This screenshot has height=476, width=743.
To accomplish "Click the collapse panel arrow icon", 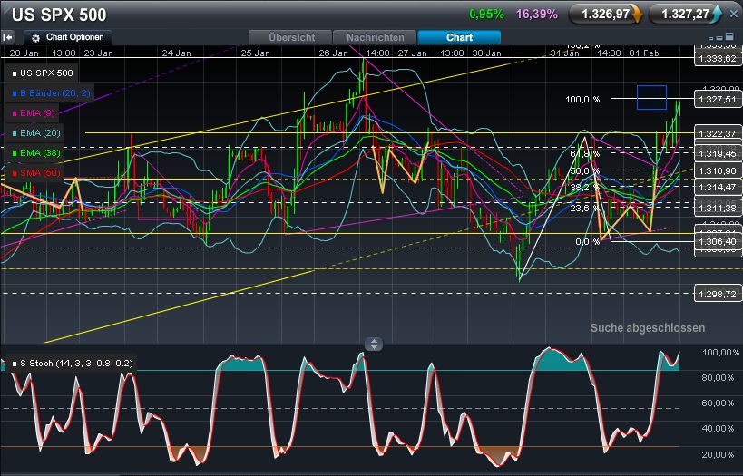I will pyautogui.click(x=8, y=37).
